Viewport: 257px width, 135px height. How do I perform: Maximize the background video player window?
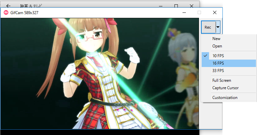(x=176, y=6)
